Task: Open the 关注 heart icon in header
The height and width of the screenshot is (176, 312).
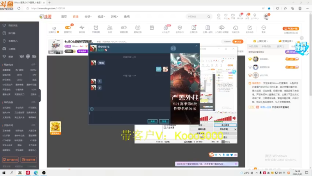Action: (x=226, y=15)
